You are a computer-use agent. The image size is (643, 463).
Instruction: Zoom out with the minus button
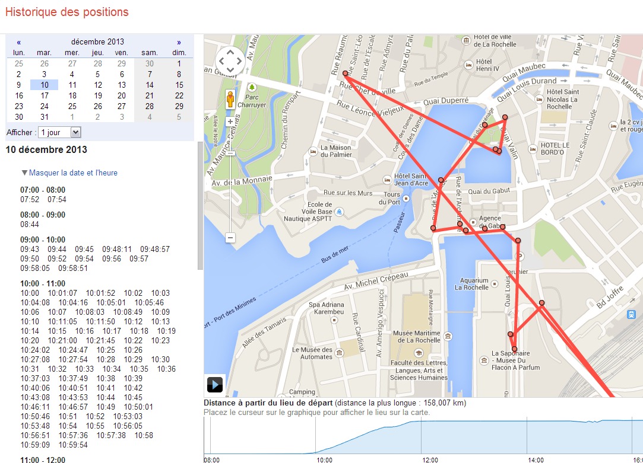230,238
